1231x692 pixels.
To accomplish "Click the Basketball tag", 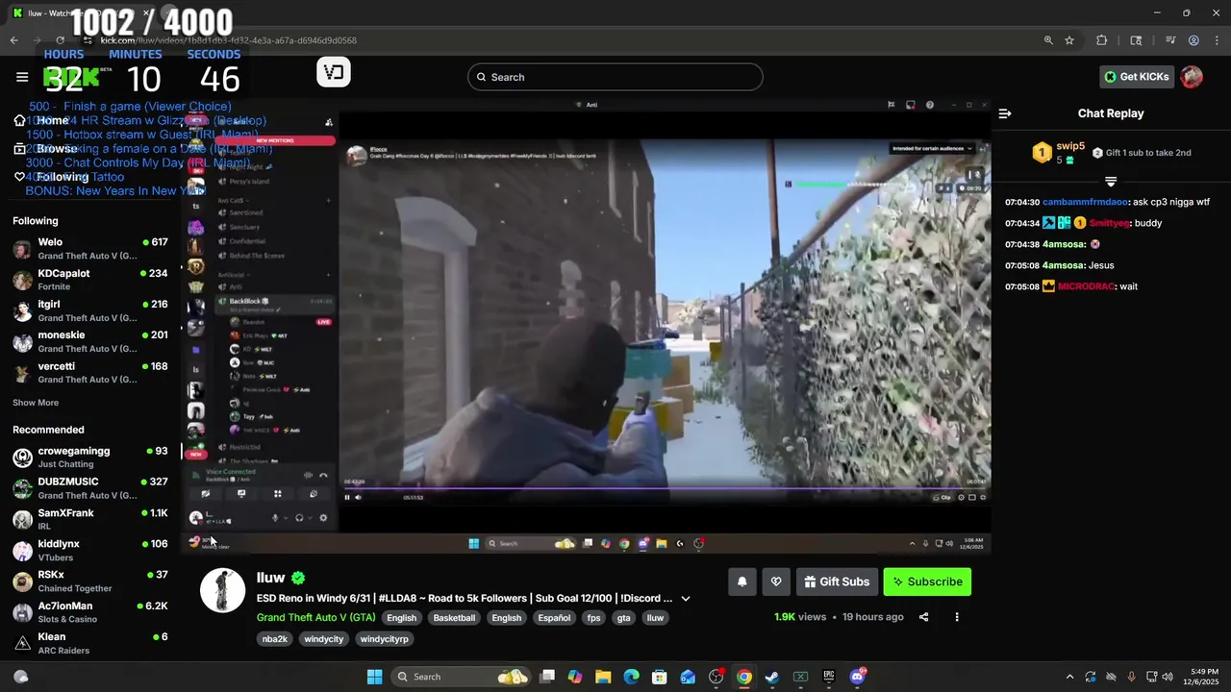I will coord(454,618).
